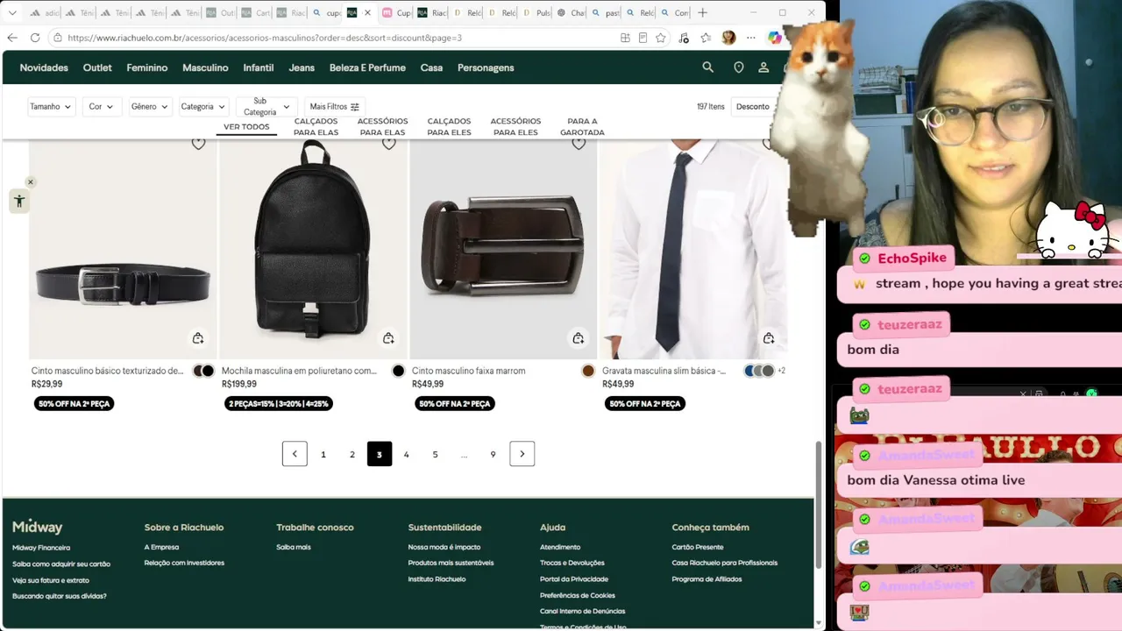Open the Novidades menu

click(44, 67)
